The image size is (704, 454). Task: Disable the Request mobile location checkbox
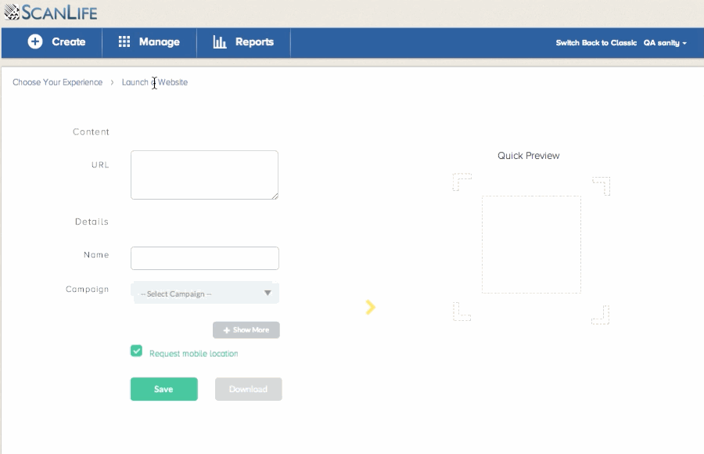tap(136, 351)
